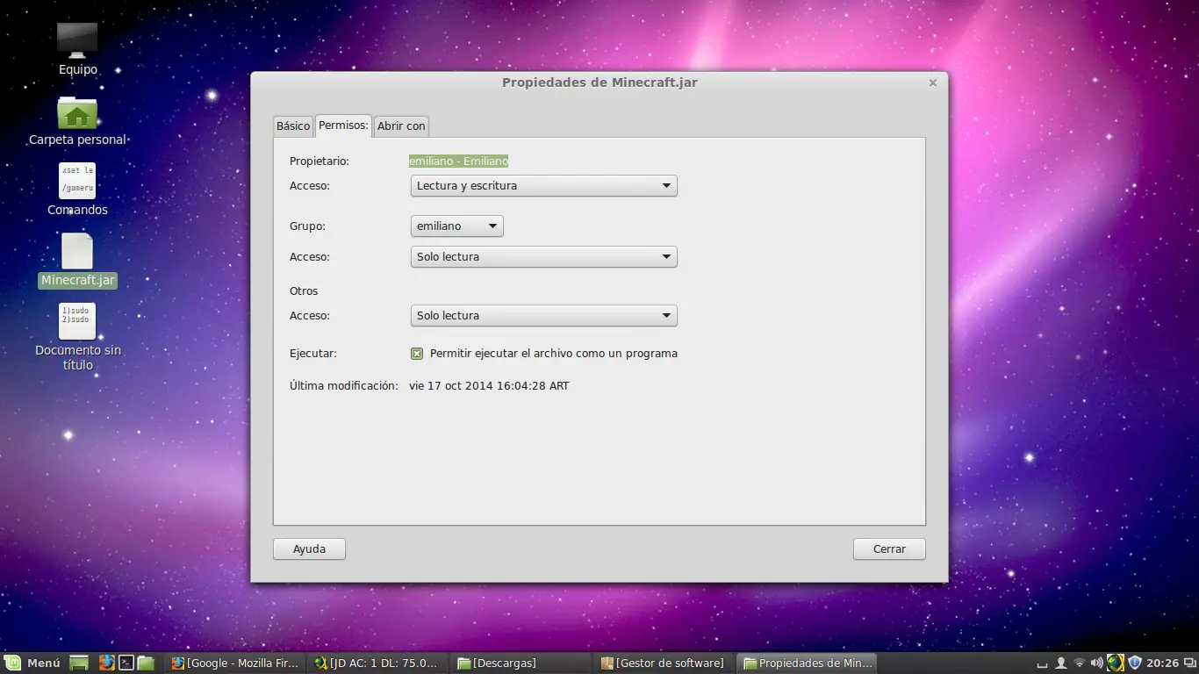
Task: Click the clock showing 20:26
Action: [1163, 663]
